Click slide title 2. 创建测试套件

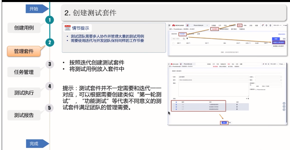[90, 13]
